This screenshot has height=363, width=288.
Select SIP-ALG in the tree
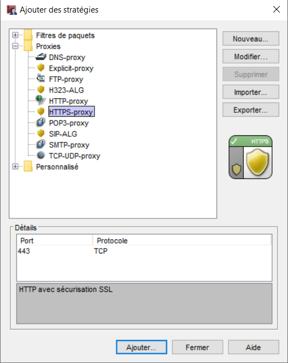[x=63, y=134]
